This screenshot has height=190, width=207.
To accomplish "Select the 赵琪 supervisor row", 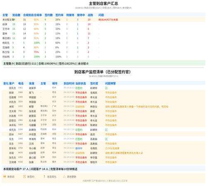I will click(x=103, y=24).
